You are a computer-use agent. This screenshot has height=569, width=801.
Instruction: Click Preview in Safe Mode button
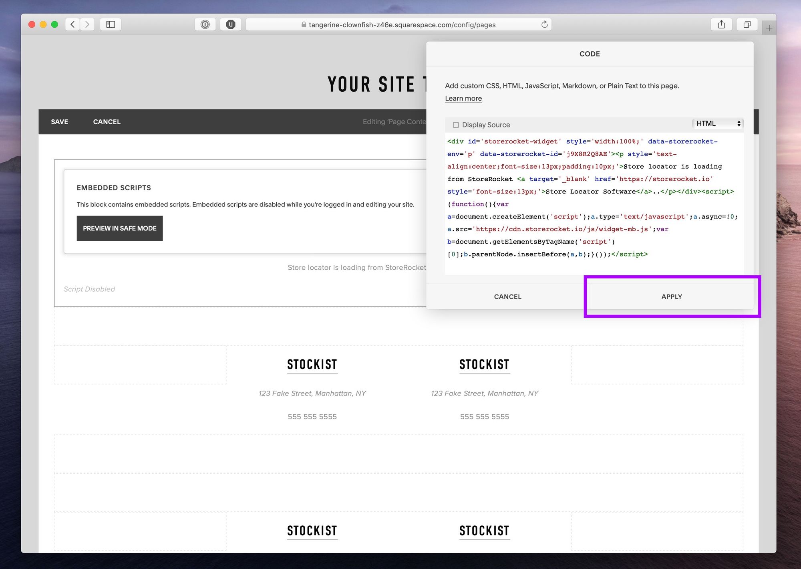[120, 228]
